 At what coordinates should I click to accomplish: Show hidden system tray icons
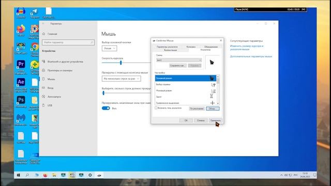coord(281,175)
